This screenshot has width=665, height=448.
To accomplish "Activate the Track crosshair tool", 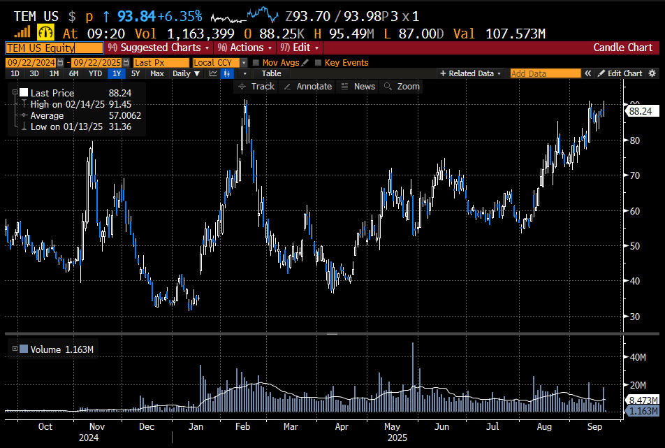I will pos(256,87).
